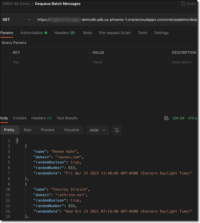The width and height of the screenshot is (200, 223).
Task: Go to the Tests tab
Action: pyautogui.click(x=142, y=33)
